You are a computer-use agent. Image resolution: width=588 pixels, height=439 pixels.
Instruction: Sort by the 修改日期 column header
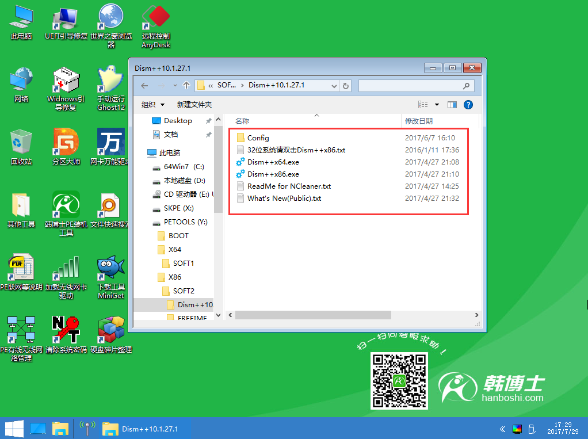418,121
